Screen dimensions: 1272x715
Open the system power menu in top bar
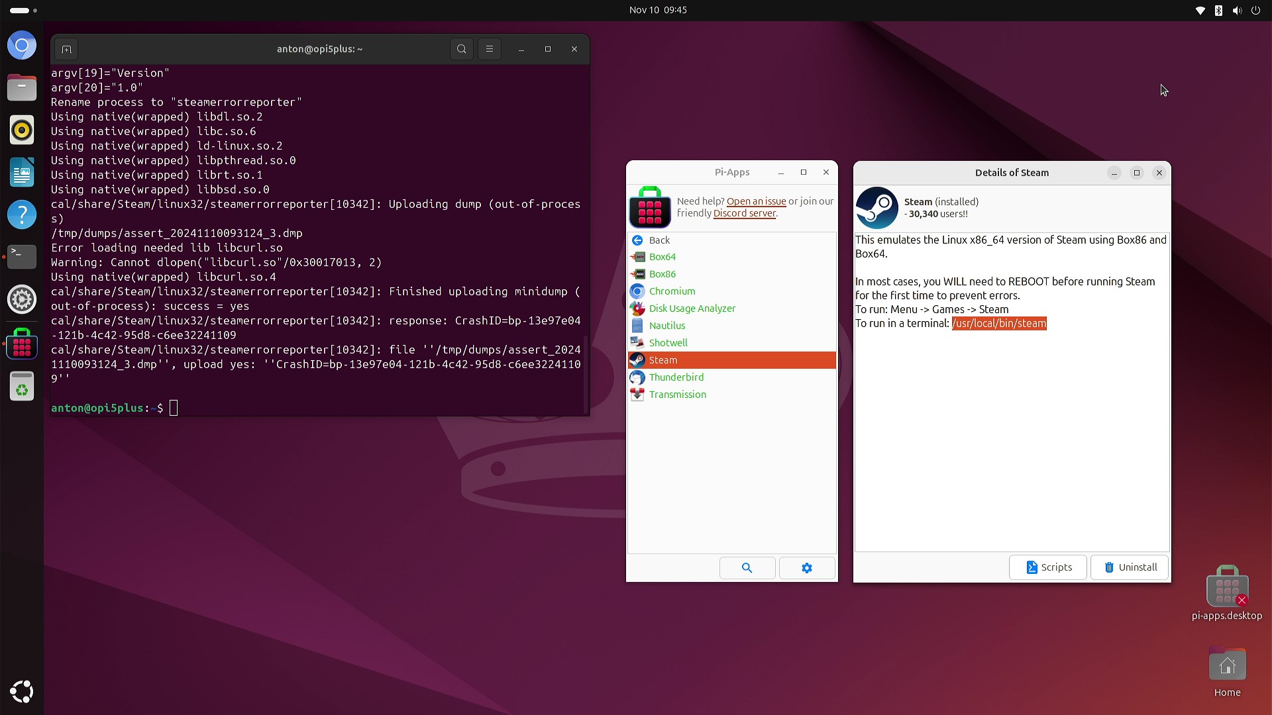1255,10
